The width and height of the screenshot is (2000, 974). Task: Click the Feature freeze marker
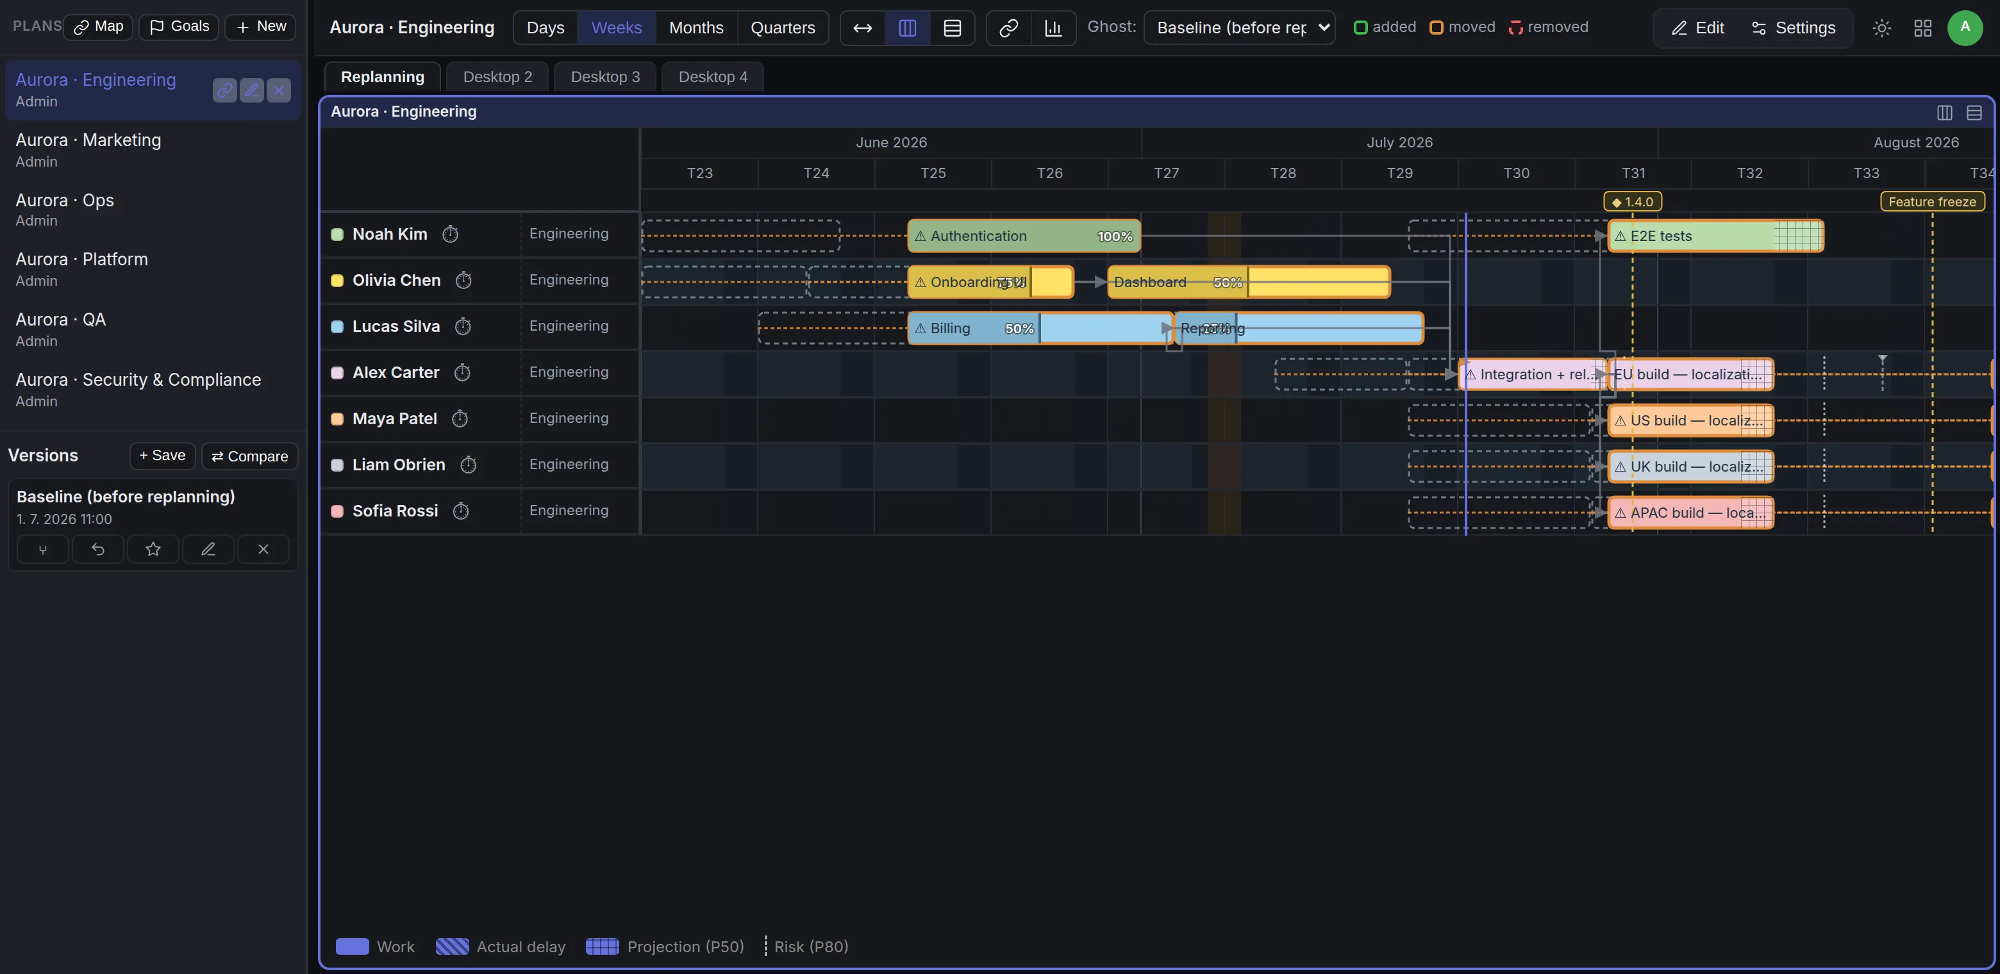[x=1933, y=202]
